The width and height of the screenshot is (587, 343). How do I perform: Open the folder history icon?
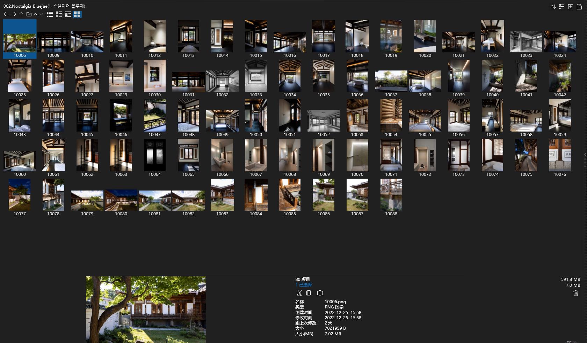pyautogui.click(x=29, y=14)
